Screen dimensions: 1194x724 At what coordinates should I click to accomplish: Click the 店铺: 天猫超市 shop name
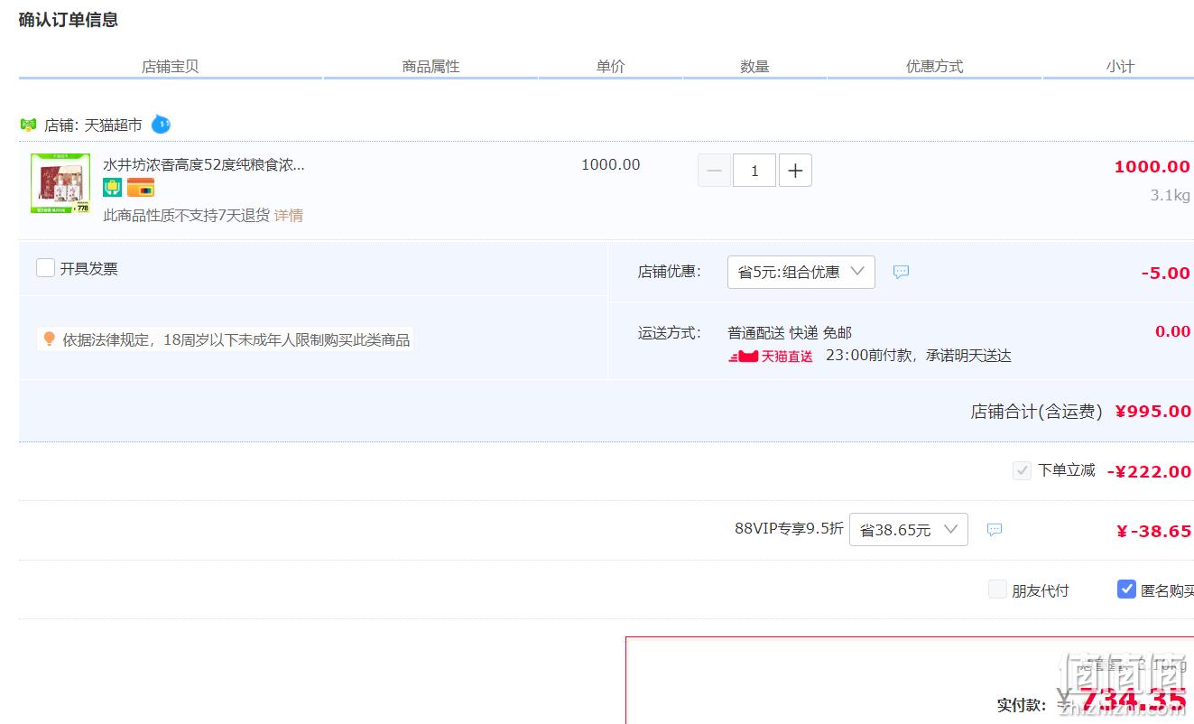pyautogui.click(x=93, y=125)
